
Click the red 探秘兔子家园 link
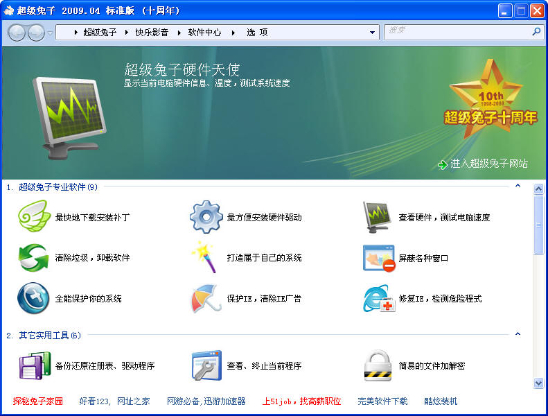point(37,401)
